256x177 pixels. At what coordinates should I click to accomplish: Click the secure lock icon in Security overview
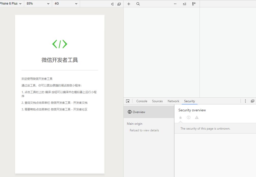pyautogui.click(x=180, y=117)
